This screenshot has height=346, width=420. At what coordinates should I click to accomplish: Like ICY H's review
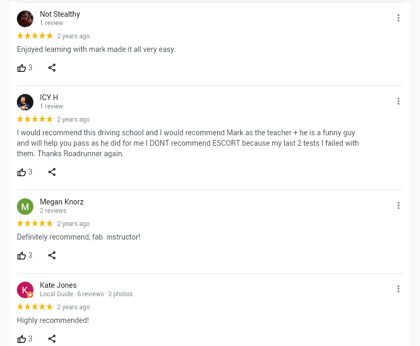point(22,172)
